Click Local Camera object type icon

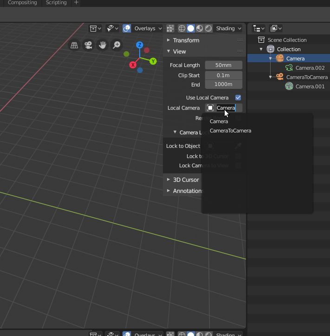(210, 108)
